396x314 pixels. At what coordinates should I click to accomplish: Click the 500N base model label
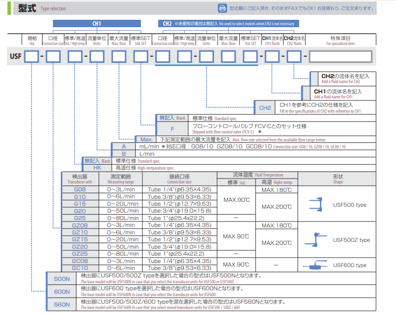pos(62,279)
